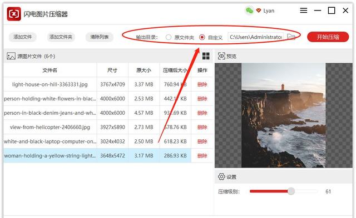
Task: Click the 3767x4709 size cell
Action: click(112, 84)
